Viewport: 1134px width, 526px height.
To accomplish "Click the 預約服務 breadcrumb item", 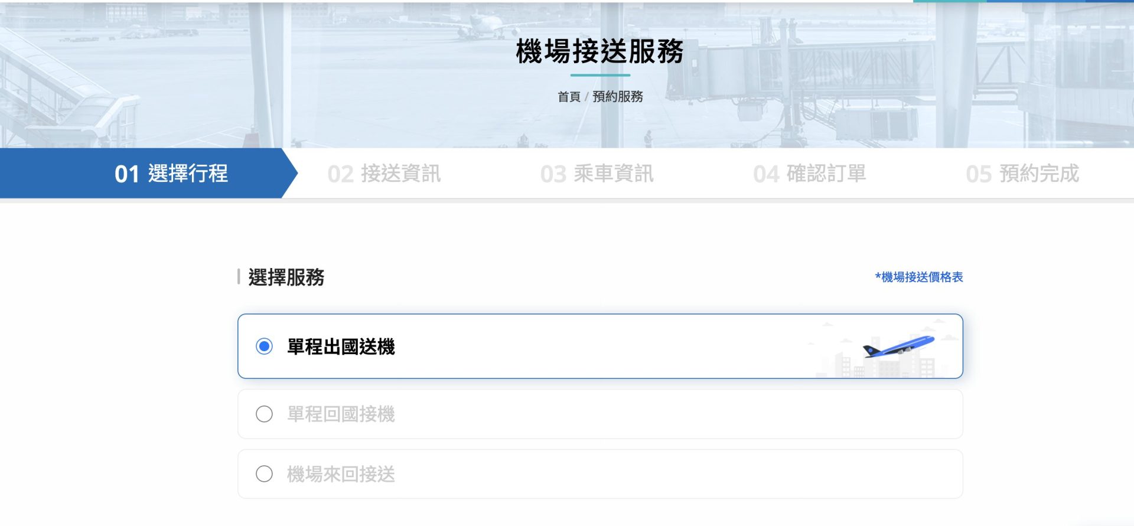I will 617,97.
